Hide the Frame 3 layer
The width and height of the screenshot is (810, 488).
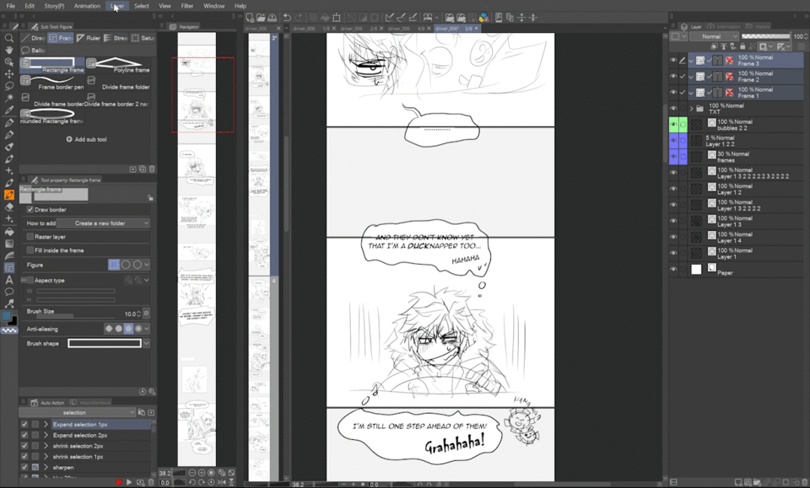point(673,61)
